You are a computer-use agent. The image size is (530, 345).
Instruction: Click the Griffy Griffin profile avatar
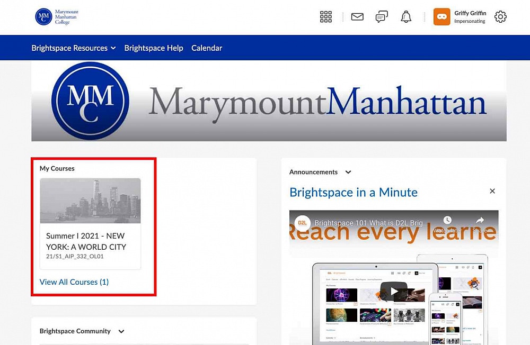click(x=442, y=17)
